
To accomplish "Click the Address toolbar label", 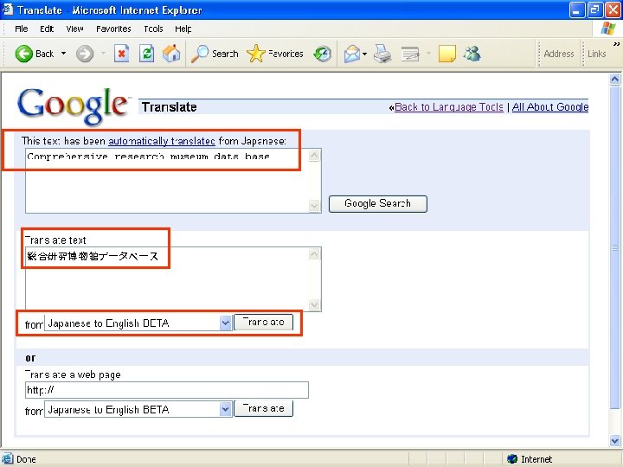I will 559,54.
